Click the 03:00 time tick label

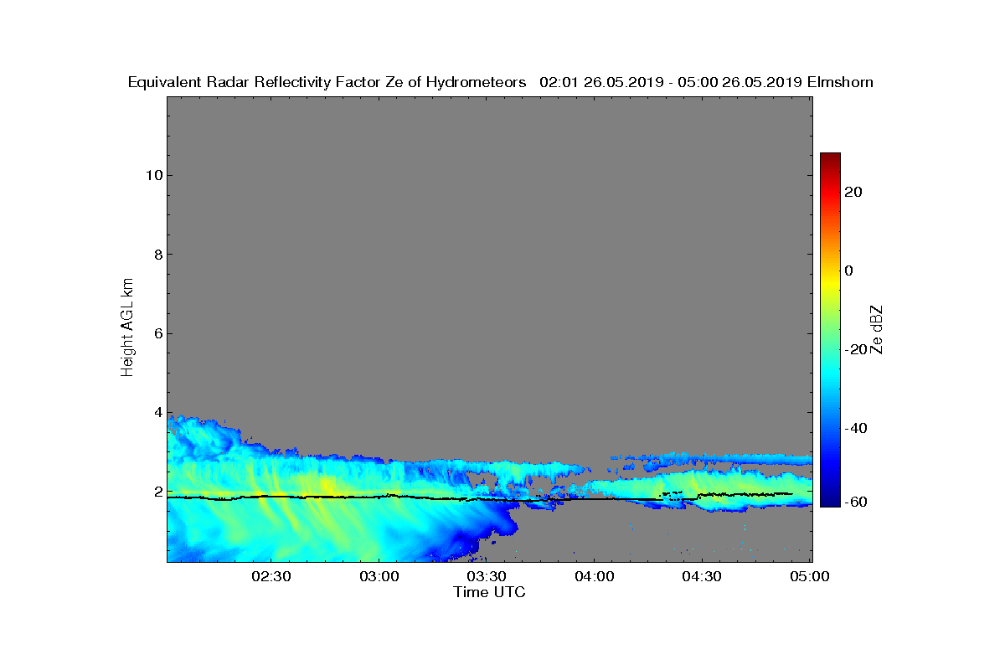[379, 577]
